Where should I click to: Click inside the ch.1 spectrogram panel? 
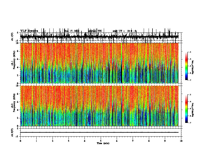[x=99, y=63]
